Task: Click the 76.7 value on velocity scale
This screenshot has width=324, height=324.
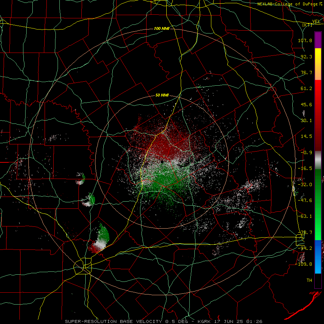Action: (306, 72)
